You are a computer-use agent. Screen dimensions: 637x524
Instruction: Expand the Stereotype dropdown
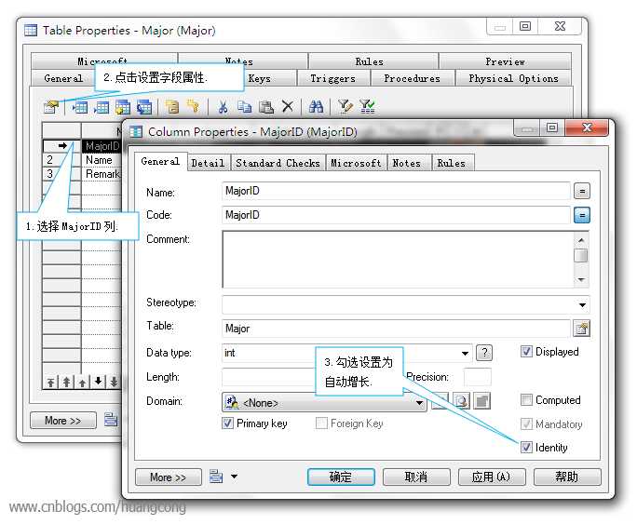pos(582,305)
